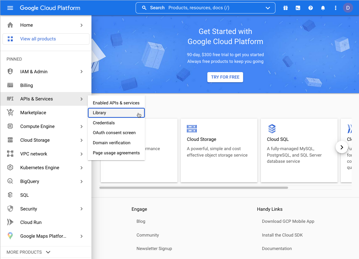
Task: Expand IAM & Admin submenu chevron
Action: 82,72
